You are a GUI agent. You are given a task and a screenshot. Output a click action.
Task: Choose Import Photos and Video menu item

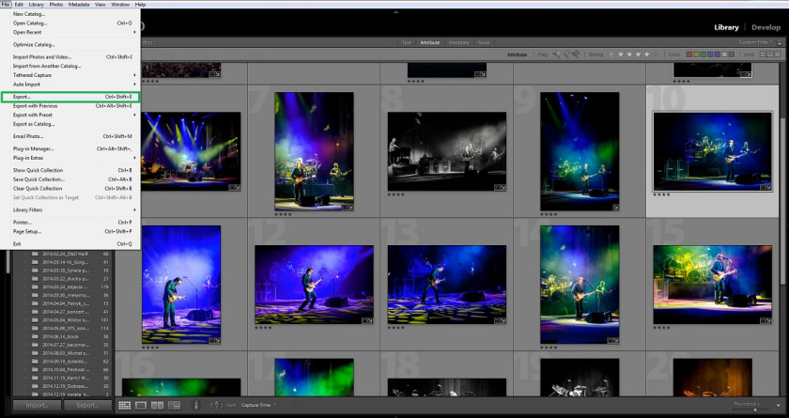[70, 57]
